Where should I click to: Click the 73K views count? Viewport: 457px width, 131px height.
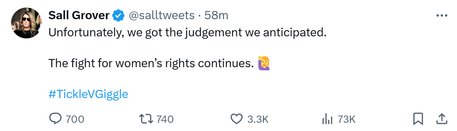point(347,119)
